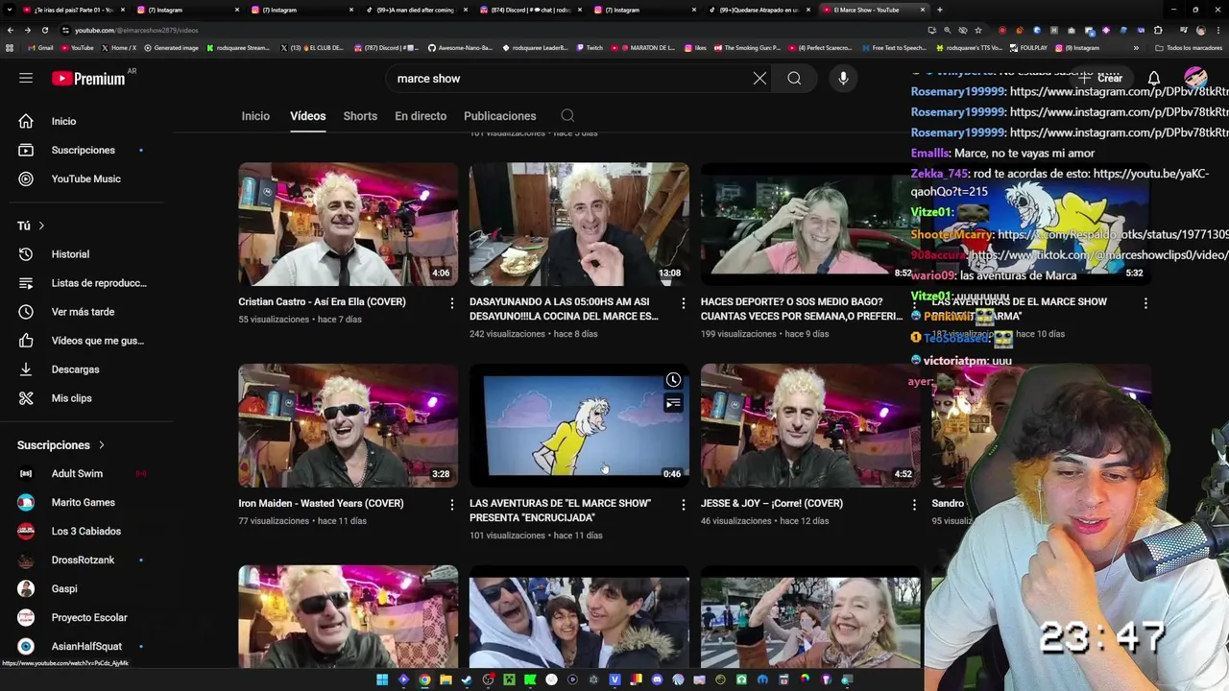The image size is (1229, 691).
Task: Open menu for Cristian Castro cover video
Action: [x=452, y=303]
